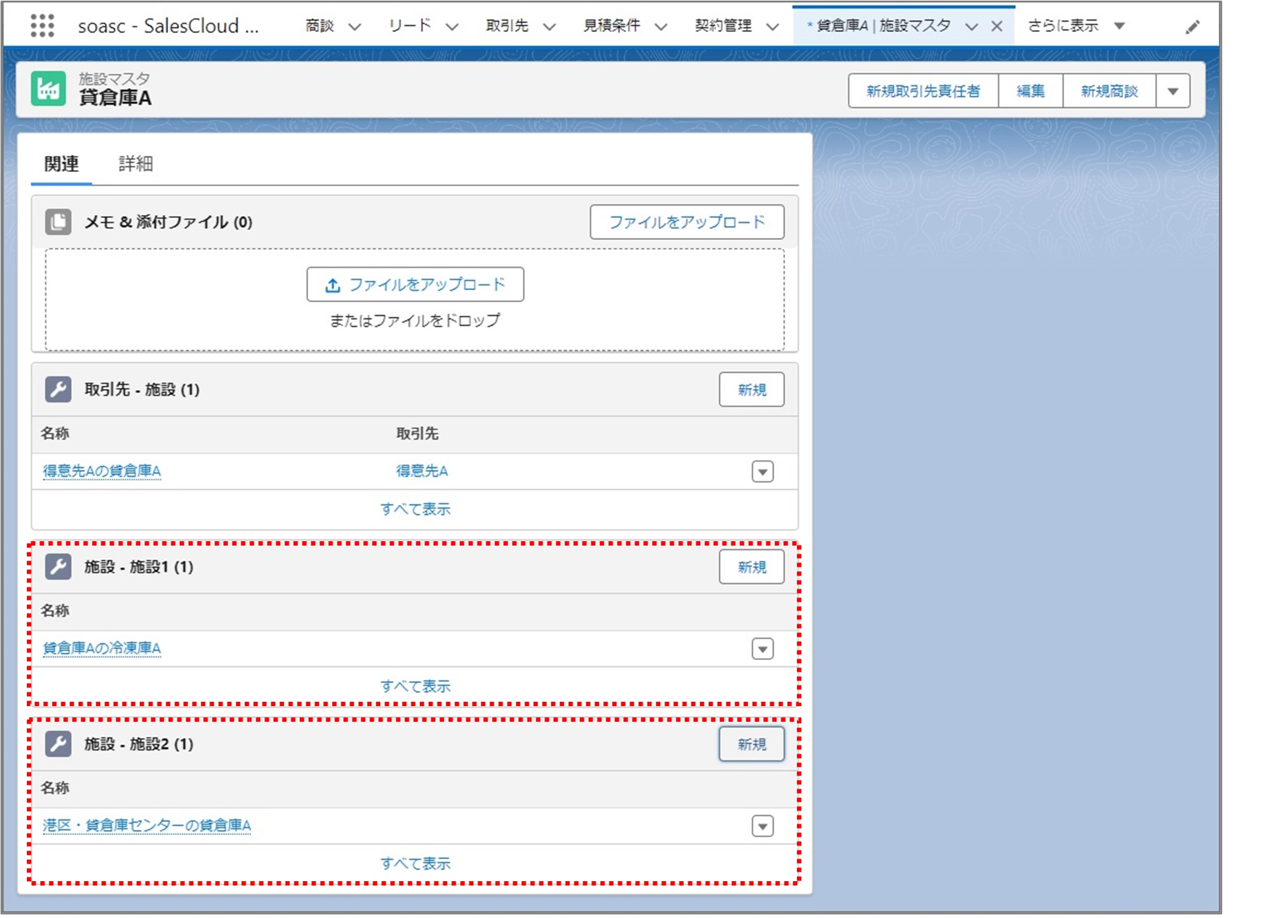Click 名称 header in 施設 - 施設2

pos(54,788)
